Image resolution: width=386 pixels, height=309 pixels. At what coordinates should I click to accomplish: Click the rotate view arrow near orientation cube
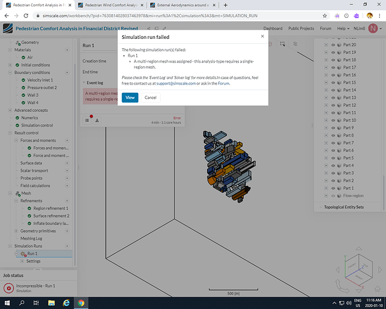click(x=341, y=286)
